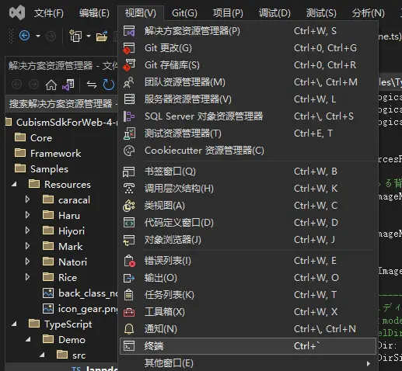Open the 分析(N) menu
402x371 pixels.
coord(369,13)
